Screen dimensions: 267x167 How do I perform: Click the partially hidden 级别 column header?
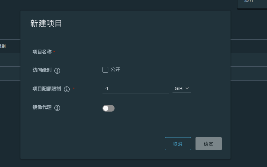tap(3, 46)
